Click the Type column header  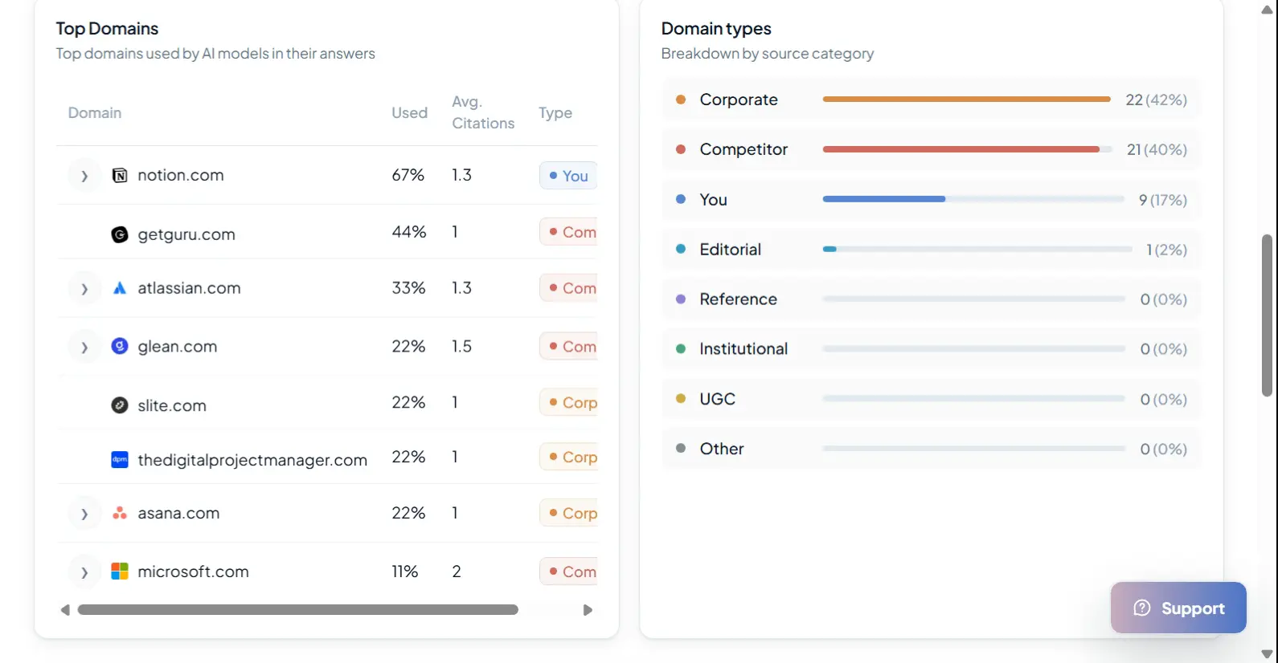[555, 113]
